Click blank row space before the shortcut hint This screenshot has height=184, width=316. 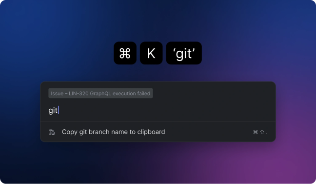[208, 132]
